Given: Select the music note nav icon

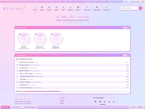Looking at the screenshot, I should pos(63,7).
